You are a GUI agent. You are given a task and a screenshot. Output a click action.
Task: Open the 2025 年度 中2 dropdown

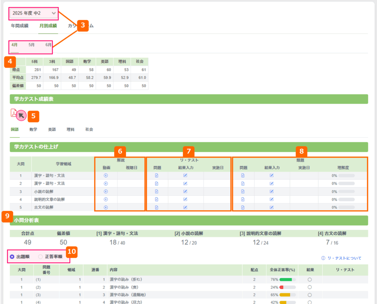pyautogui.click(x=34, y=13)
